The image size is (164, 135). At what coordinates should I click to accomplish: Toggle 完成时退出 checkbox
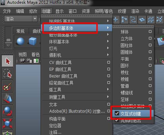(117, 120)
